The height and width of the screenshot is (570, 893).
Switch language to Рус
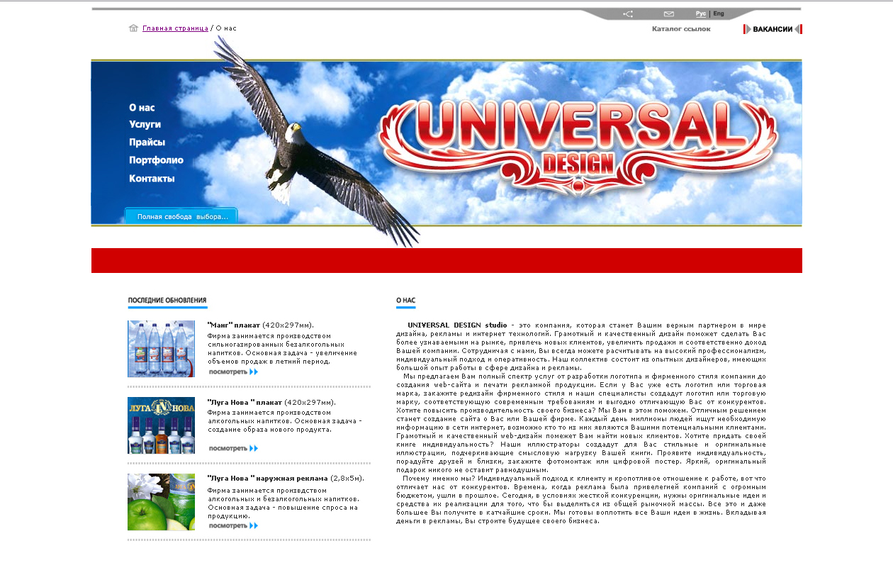(700, 13)
